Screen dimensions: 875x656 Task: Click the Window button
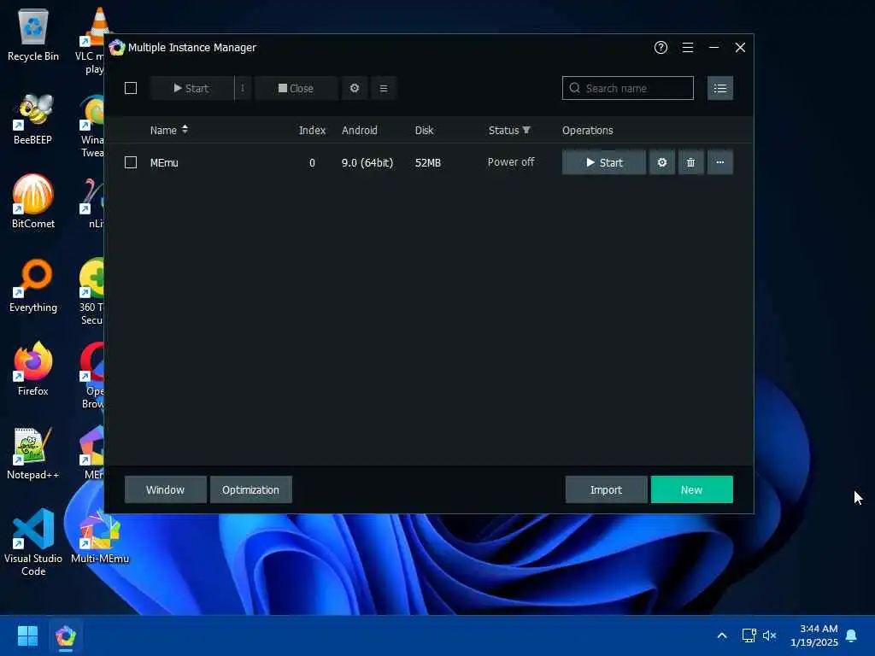165,489
